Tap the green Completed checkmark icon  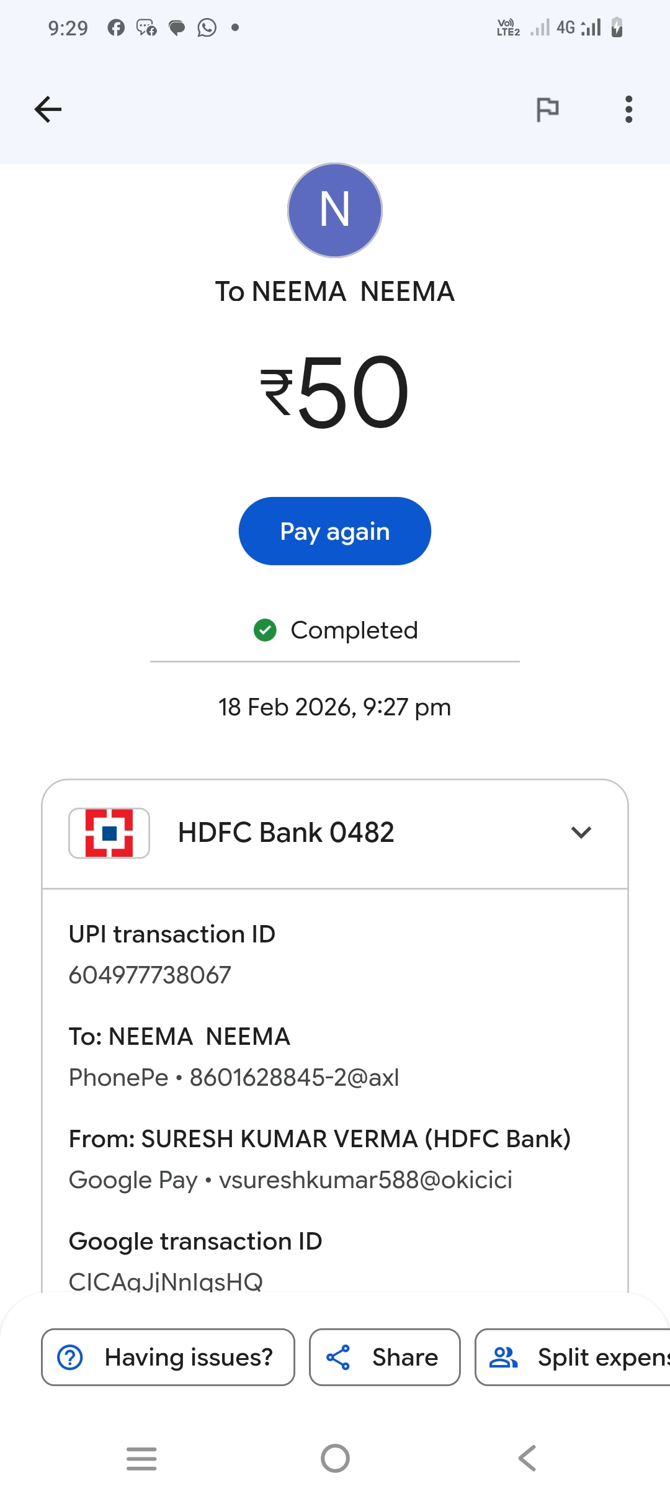tap(265, 630)
